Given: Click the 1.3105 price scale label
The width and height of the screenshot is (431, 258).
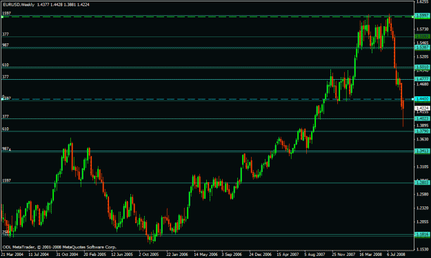Looking at the screenshot, I should coord(423,166).
